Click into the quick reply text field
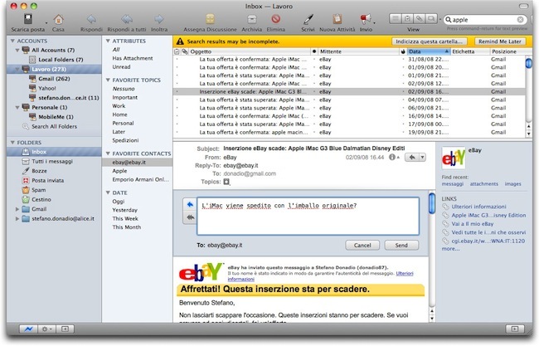This screenshot has height=346, width=539. coord(308,216)
